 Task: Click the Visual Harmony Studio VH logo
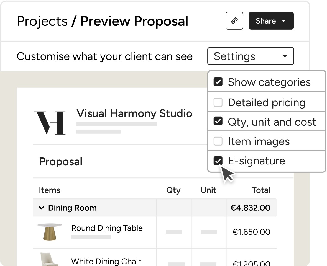[x=50, y=123]
